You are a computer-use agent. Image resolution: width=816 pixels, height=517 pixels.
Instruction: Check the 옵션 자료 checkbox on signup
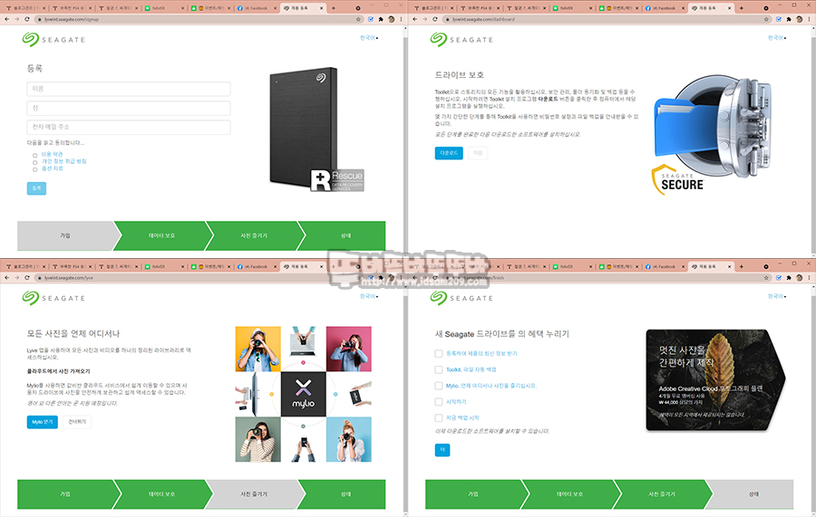tap(34, 169)
